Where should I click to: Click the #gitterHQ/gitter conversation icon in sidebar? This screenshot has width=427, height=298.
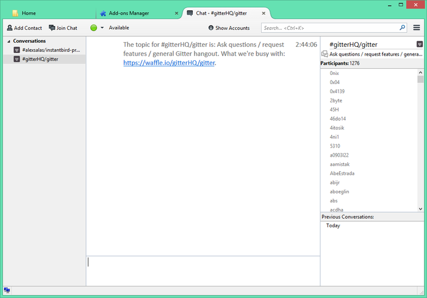(x=17, y=59)
